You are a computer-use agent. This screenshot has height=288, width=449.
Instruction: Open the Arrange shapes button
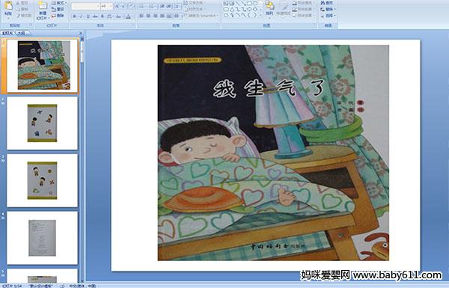269,8
